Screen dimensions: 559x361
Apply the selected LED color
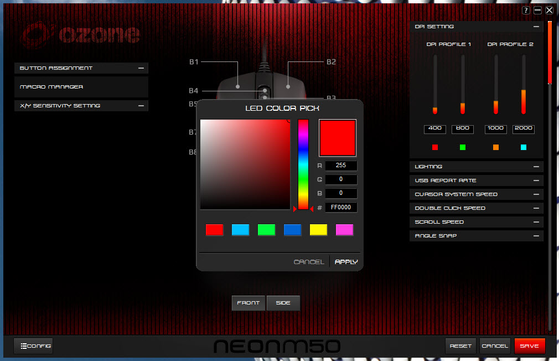point(346,262)
